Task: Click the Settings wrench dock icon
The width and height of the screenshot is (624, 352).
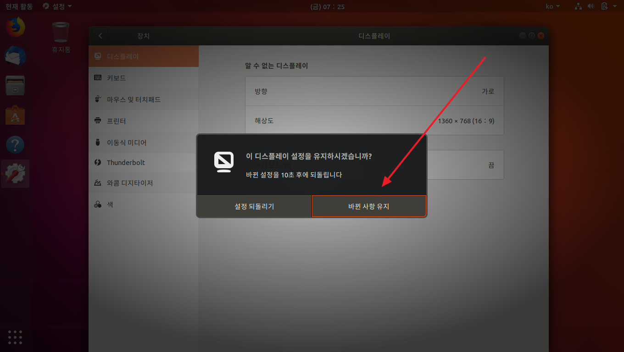Action: (15, 174)
